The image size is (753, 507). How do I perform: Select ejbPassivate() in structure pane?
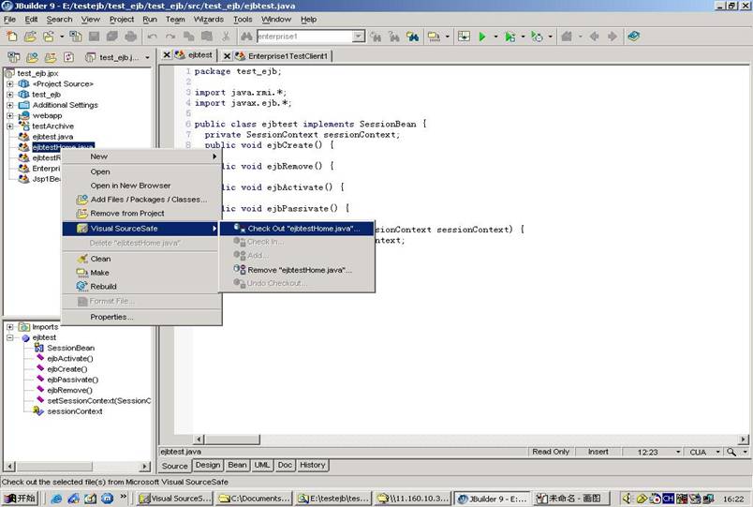72,380
